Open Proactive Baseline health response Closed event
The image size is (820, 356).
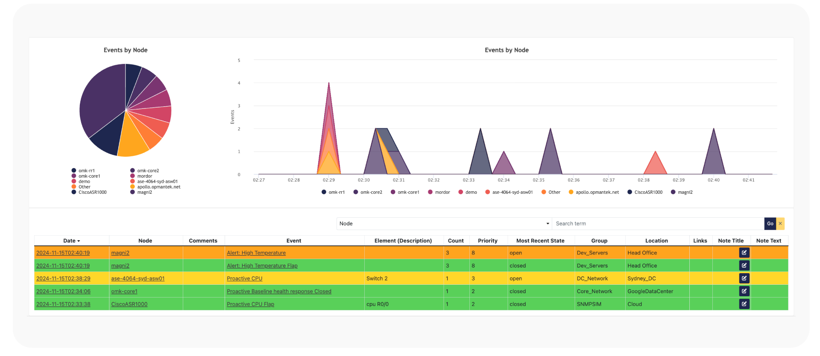click(279, 291)
